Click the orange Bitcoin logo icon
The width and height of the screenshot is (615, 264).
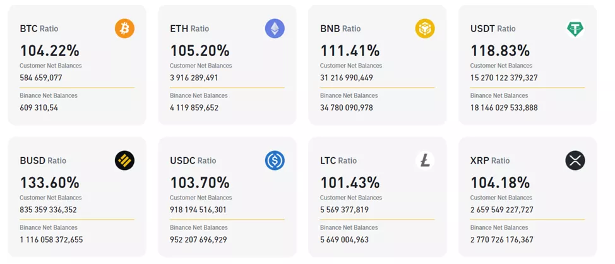tap(124, 28)
